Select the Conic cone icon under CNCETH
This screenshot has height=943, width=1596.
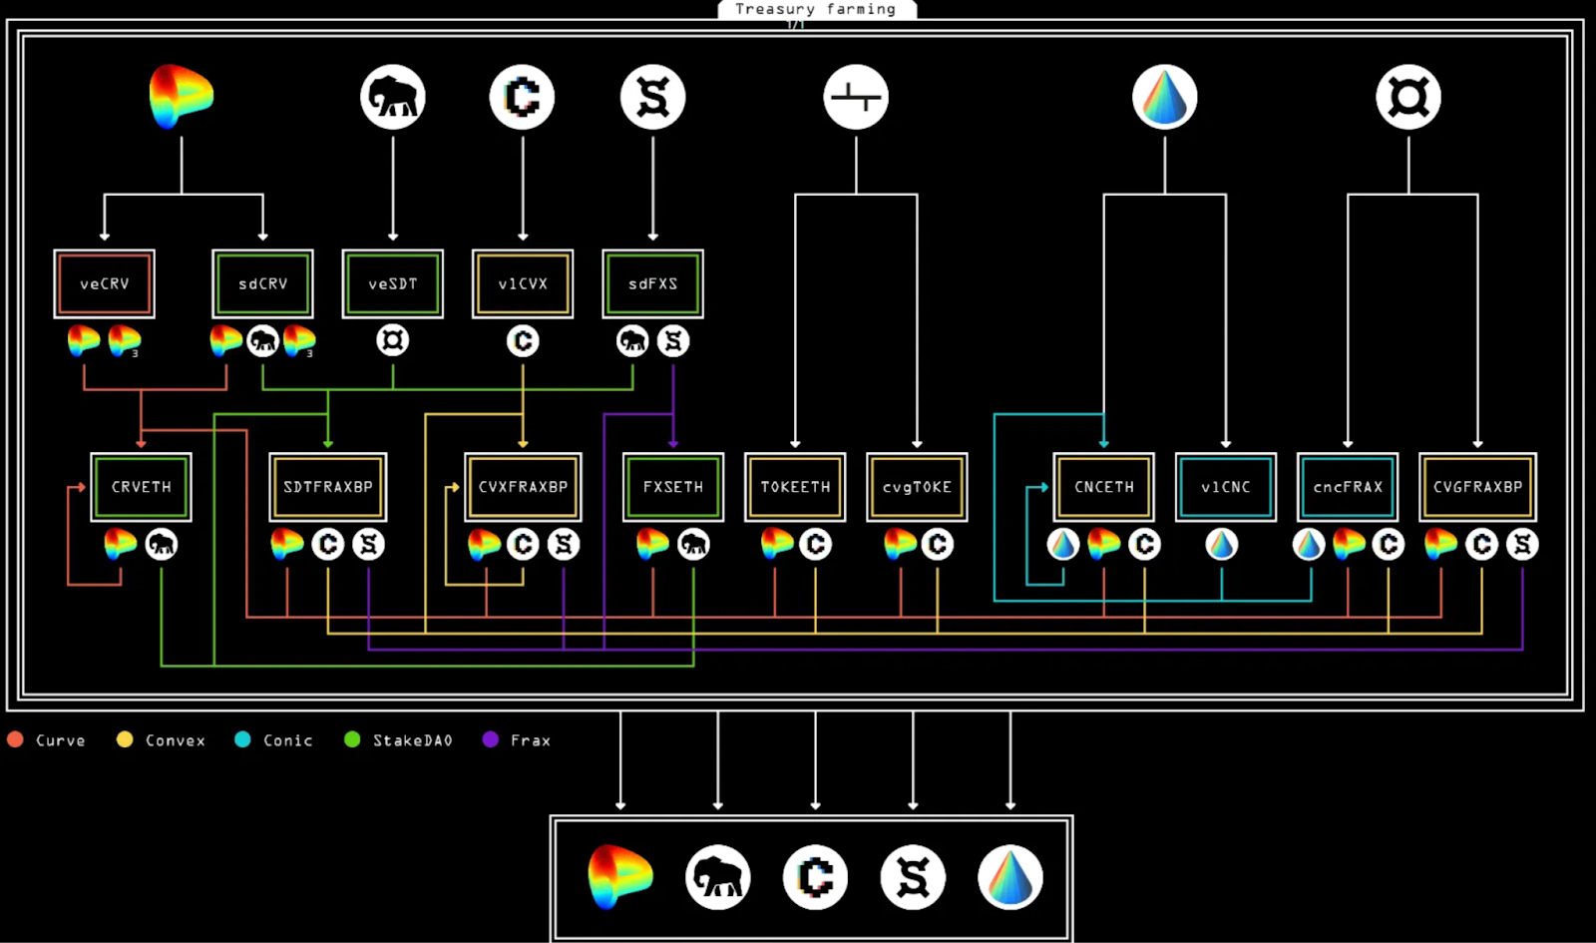[x=1063, y=544]
